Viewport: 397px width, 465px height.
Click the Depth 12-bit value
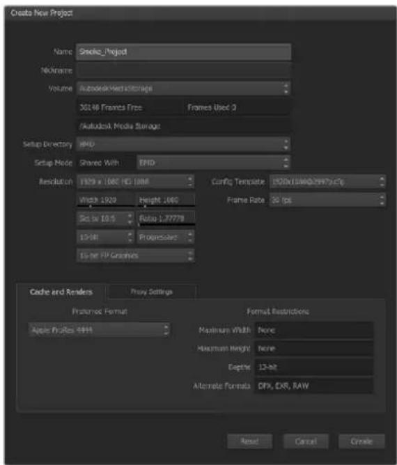(314, 367)
